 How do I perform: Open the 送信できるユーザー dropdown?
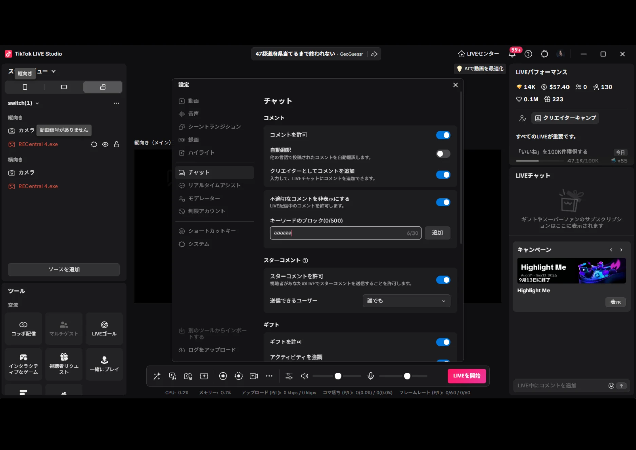pyautogui.click(x=406, y=301)
